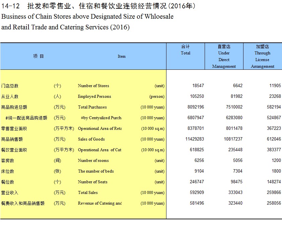Click the value 235448
The width and height of the screenshot is (282, 230).
[235, 150]
